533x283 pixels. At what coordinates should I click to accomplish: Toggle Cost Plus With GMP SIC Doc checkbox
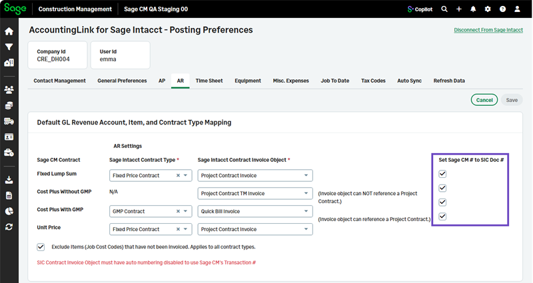[442, 202]
